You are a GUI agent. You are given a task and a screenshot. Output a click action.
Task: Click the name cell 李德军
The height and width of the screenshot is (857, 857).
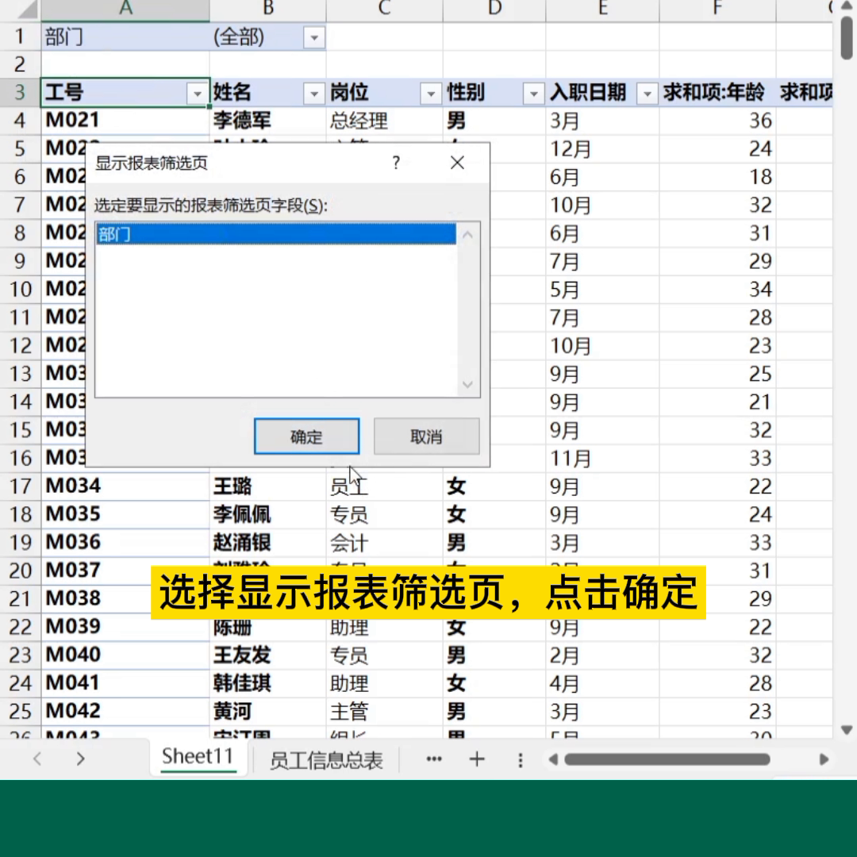coord(268,121)
